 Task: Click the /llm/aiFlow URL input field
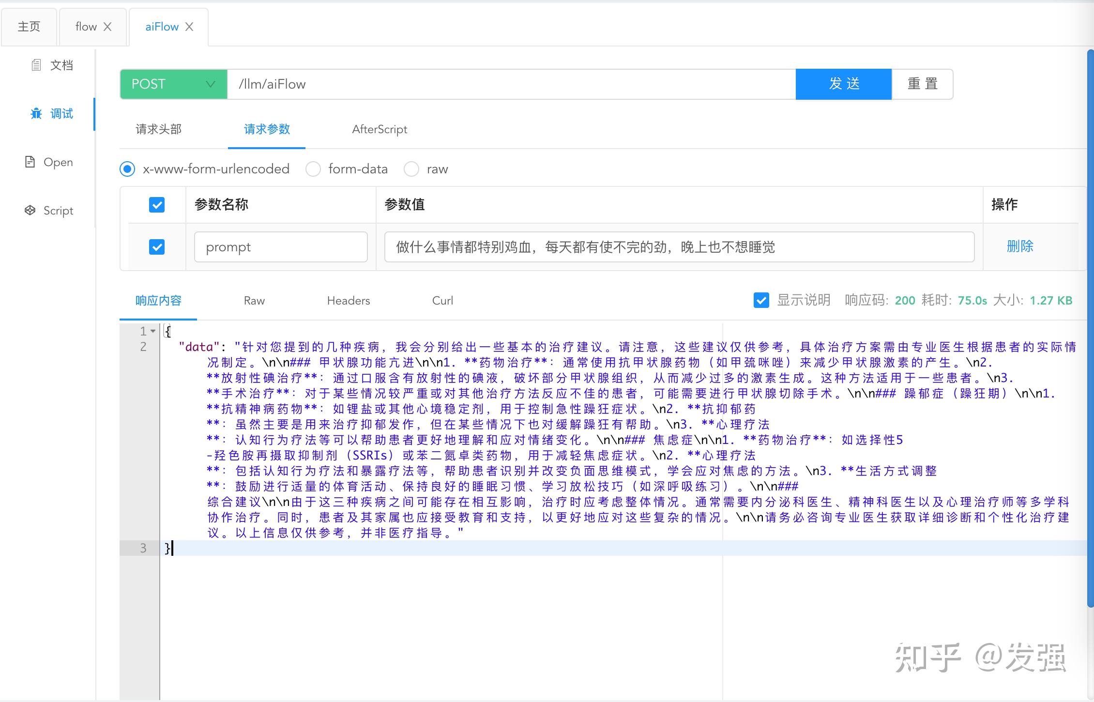511,84
